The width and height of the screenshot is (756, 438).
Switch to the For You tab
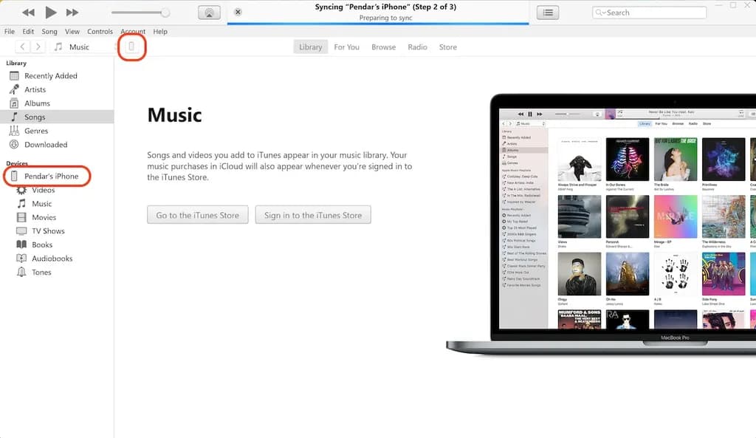(346, 47)
